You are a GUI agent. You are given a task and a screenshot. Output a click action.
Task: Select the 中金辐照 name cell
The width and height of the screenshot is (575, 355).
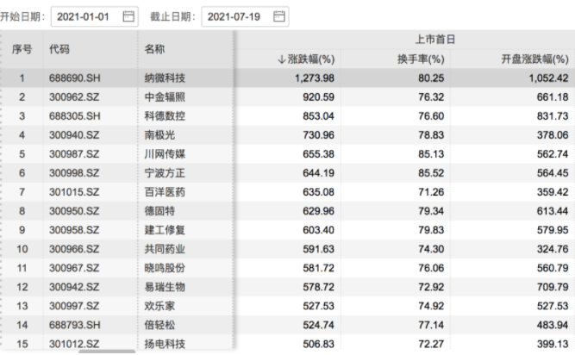165,97
